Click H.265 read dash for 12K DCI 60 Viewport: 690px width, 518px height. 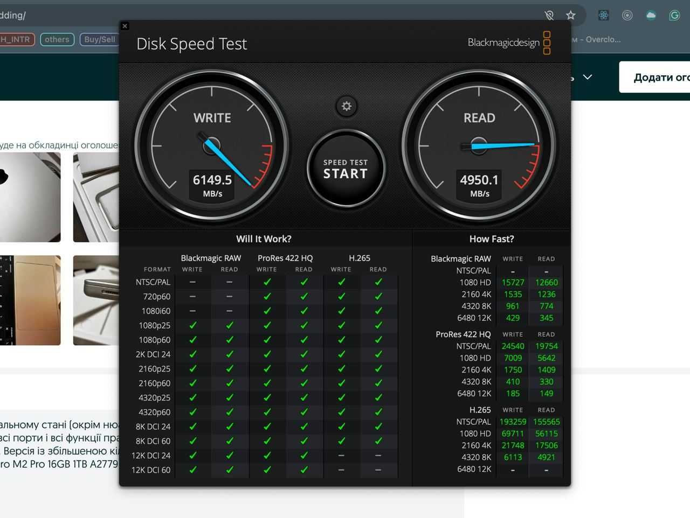[x=378, y=470]
